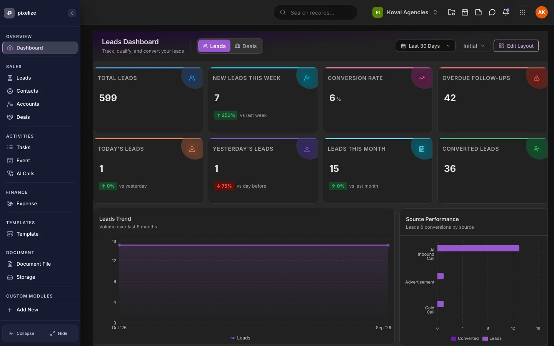The width and height of the screenshot is (554, 346).
Task: Open Document File page
Action: point(40,264)
